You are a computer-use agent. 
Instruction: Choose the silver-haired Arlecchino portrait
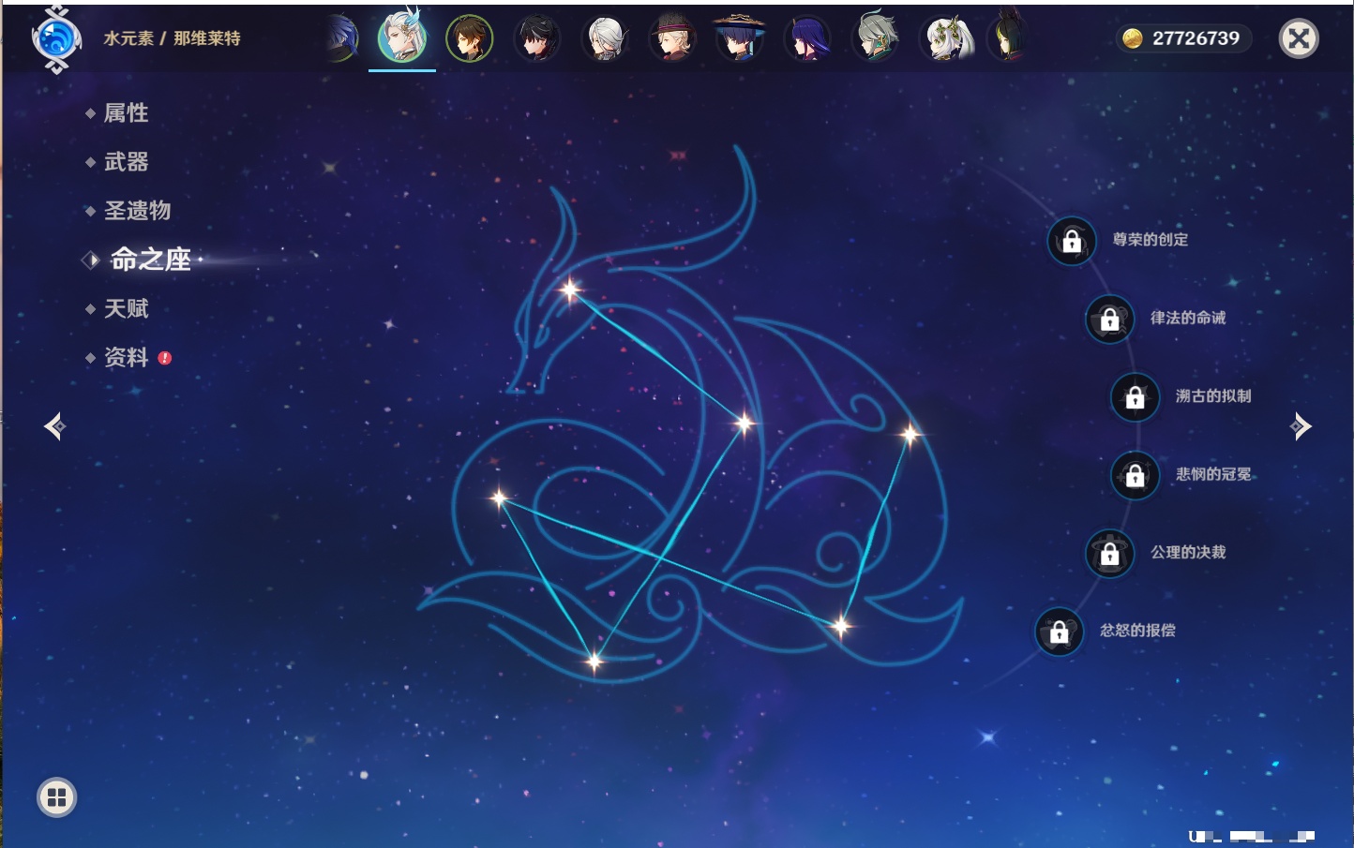605,38
